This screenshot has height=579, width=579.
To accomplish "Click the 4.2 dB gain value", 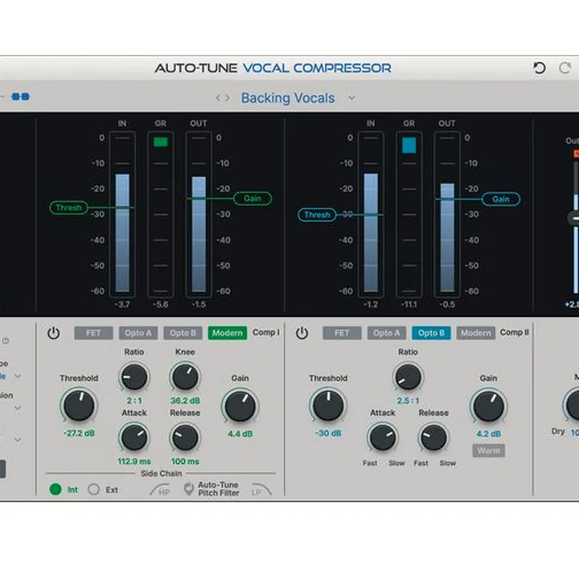I will (x=489, y=434).
